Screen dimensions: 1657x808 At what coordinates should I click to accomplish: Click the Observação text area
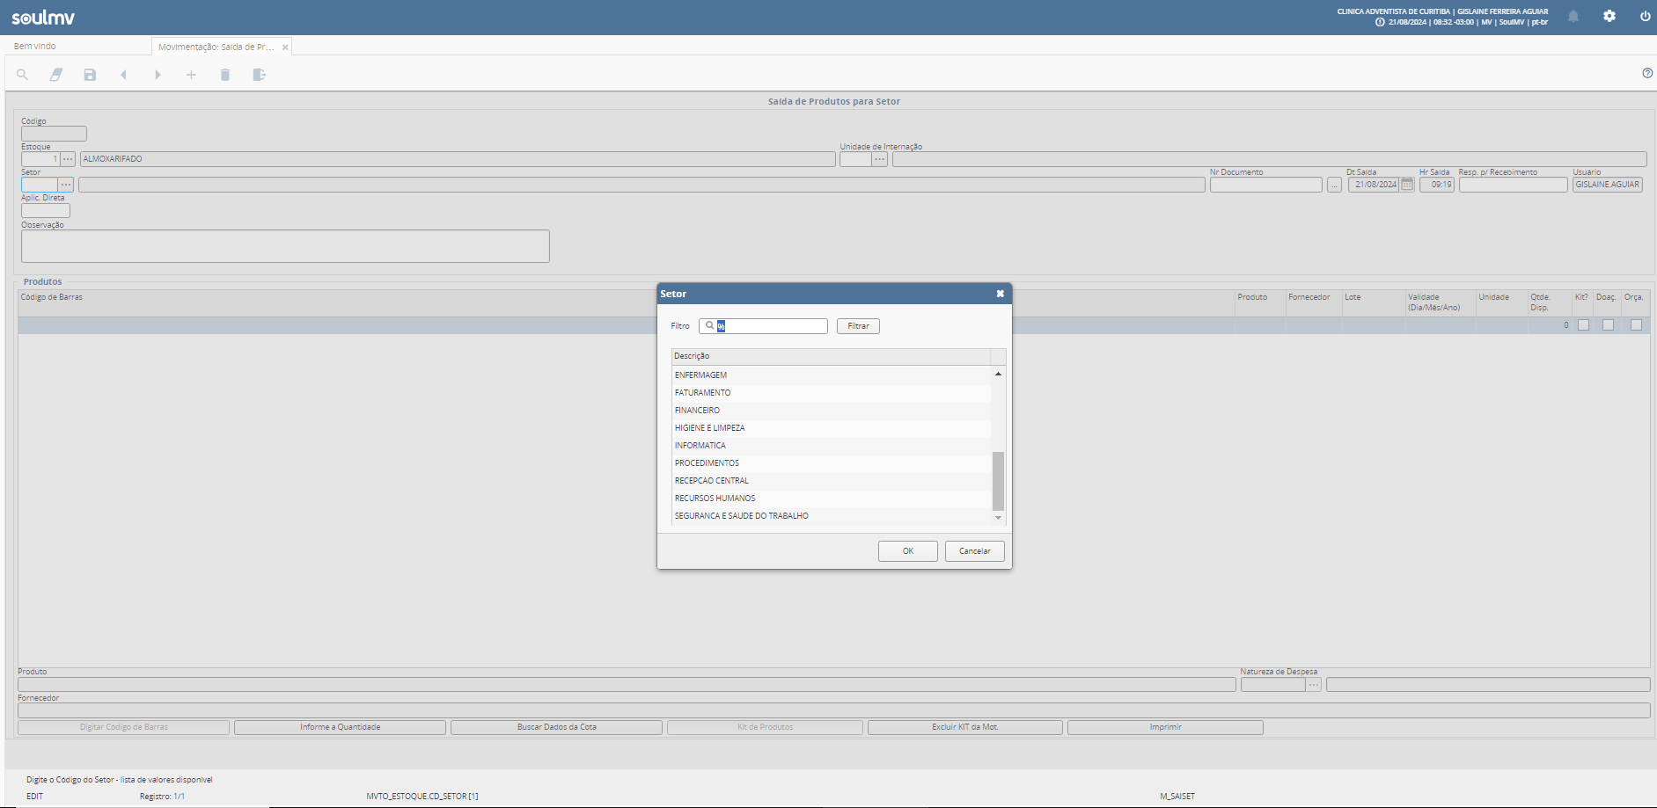pos(285,246)
